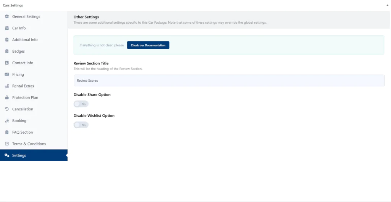Click the Booking walking-person icon

coord(7,121)
